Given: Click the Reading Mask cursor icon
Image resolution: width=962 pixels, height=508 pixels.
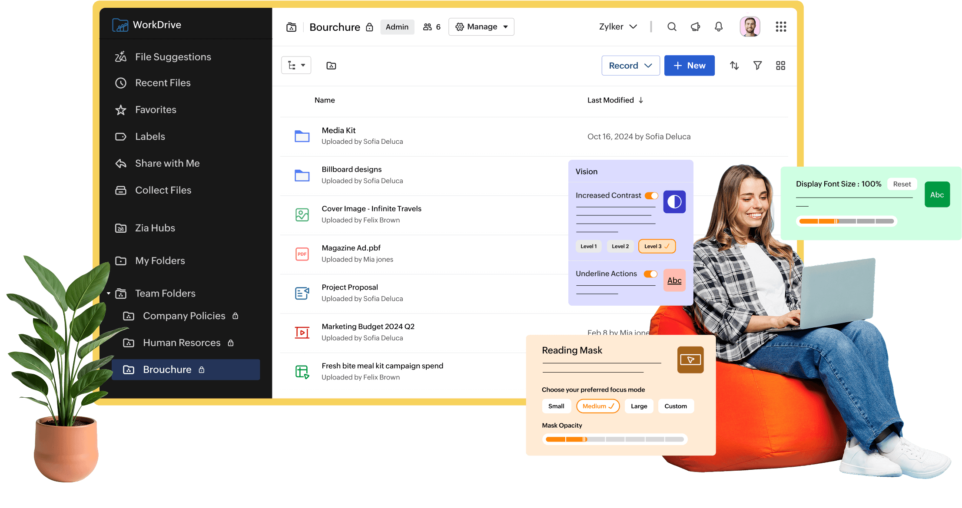Looking at the screenshot, I should coord(690,360).
